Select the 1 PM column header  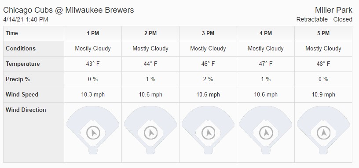tap(93, 33)
